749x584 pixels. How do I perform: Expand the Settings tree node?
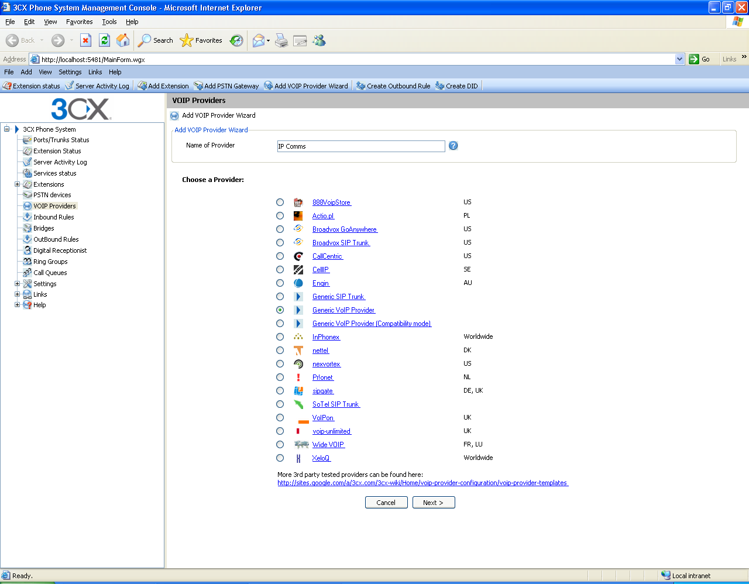(18, 284)
